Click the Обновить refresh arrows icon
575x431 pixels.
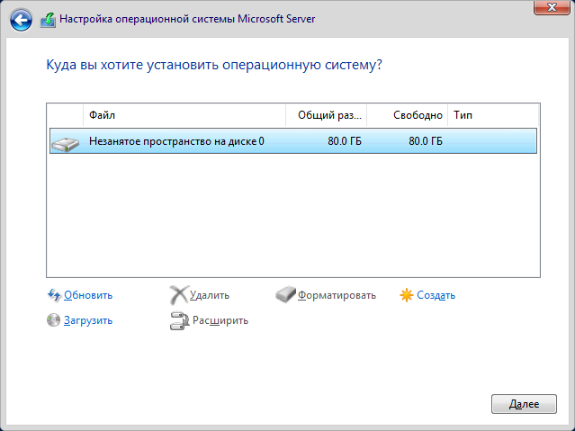54,295
